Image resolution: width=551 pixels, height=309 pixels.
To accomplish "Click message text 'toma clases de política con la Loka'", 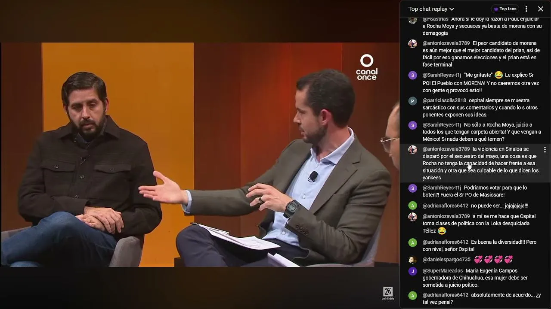I will click(x=465, y=224).
